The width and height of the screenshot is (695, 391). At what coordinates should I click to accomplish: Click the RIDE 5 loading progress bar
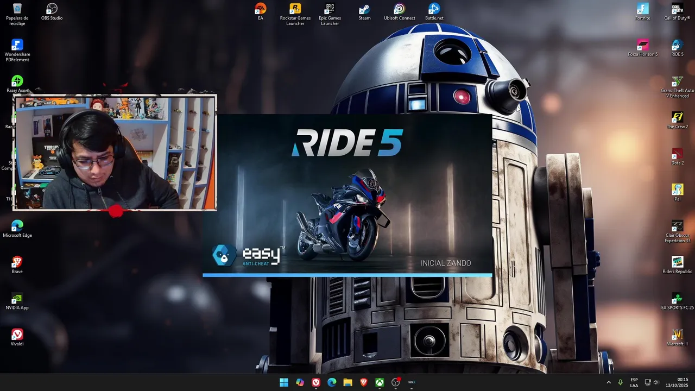tap(347, 275)
